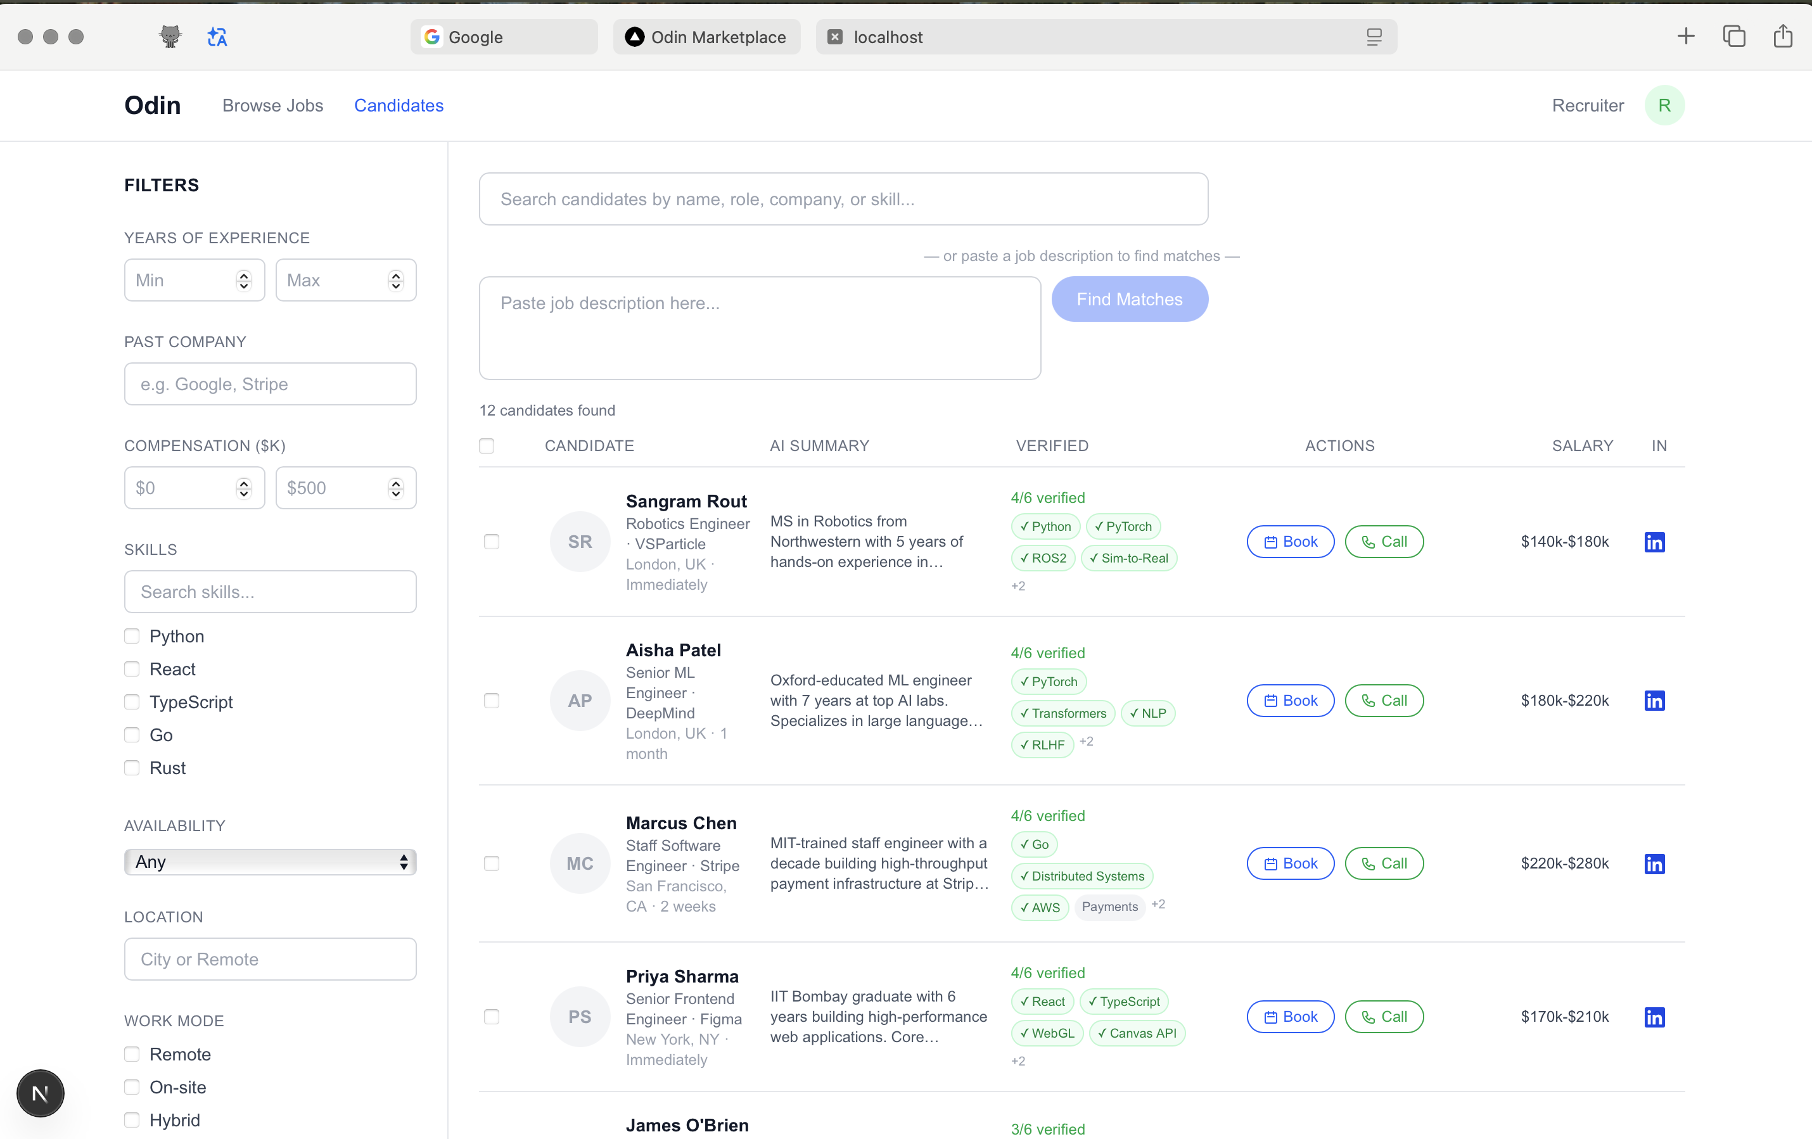
Task: Click the Max years experience stepper
Action: 396,280
